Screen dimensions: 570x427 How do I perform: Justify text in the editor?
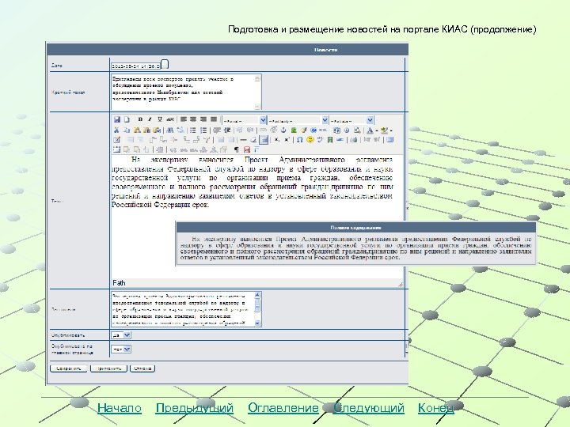click(214, 119)
